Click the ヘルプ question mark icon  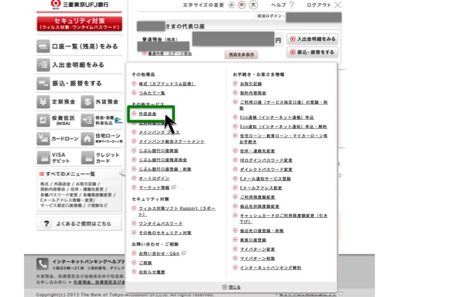tap(291, 5)
